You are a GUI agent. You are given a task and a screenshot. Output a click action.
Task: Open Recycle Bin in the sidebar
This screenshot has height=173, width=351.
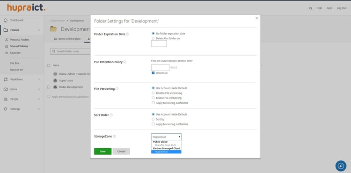click(17, 70)
